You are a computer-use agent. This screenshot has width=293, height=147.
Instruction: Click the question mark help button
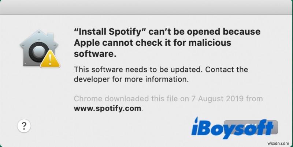coord(23,127)
